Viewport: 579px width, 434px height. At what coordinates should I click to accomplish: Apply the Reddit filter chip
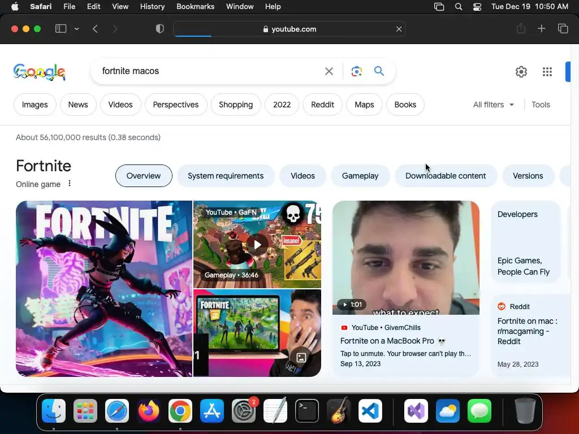point(322,105)
